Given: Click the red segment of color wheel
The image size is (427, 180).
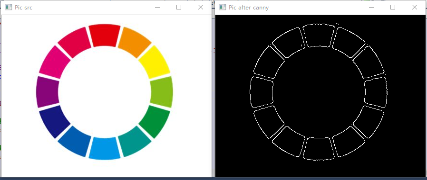Looking at the screenshot, I should tap(105, 35).
